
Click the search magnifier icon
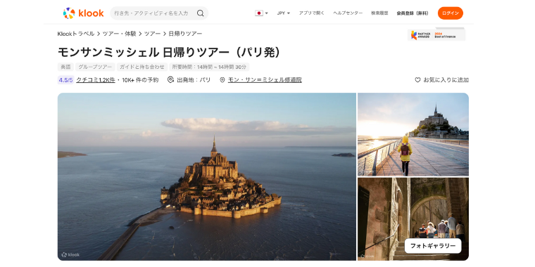[x=201, y=13]
